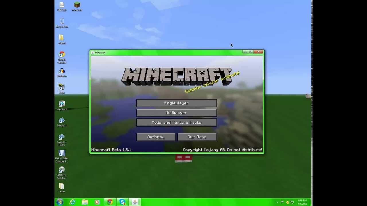Click the Show desktop strip
The image size is (367, 206).
[311, 202]
